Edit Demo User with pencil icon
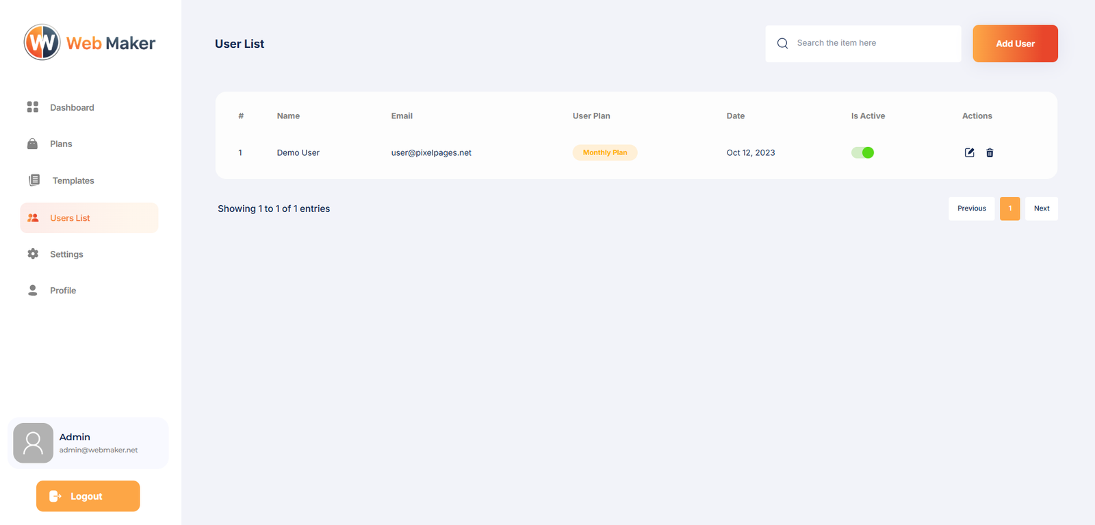 point(969,152)
